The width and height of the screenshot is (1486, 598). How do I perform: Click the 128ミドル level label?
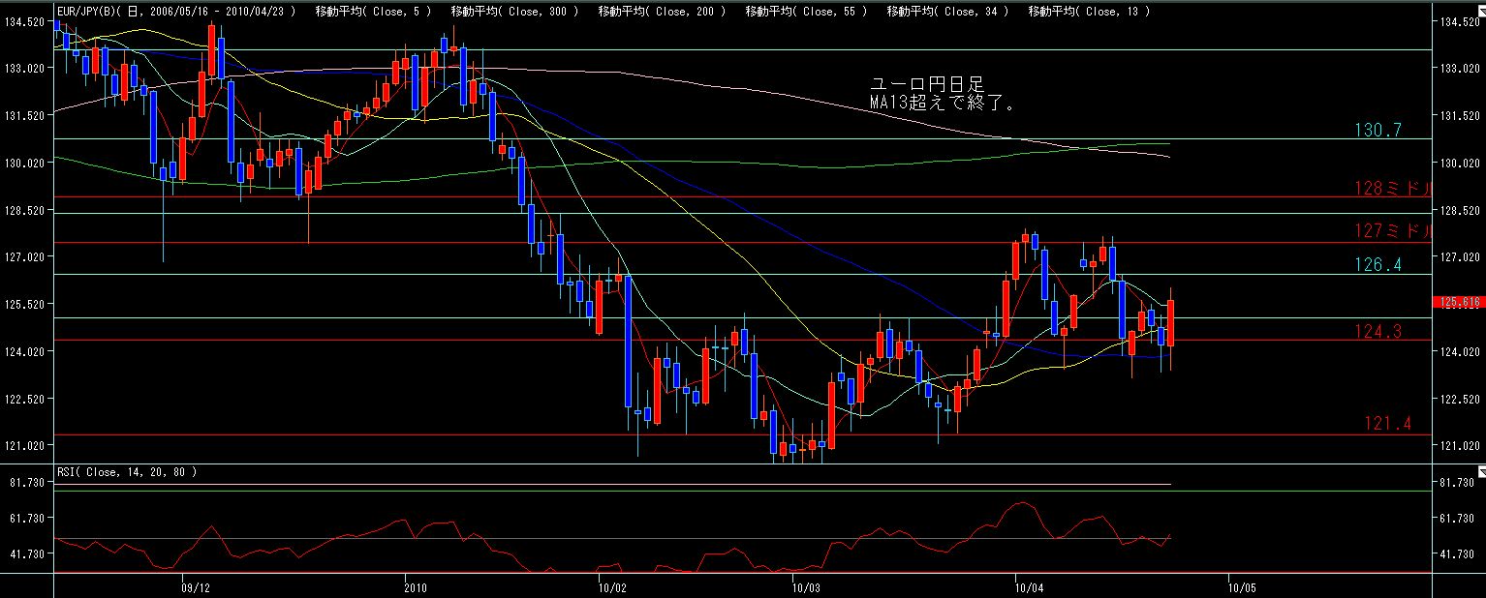pyautogui.click(x=1393, y=189)
